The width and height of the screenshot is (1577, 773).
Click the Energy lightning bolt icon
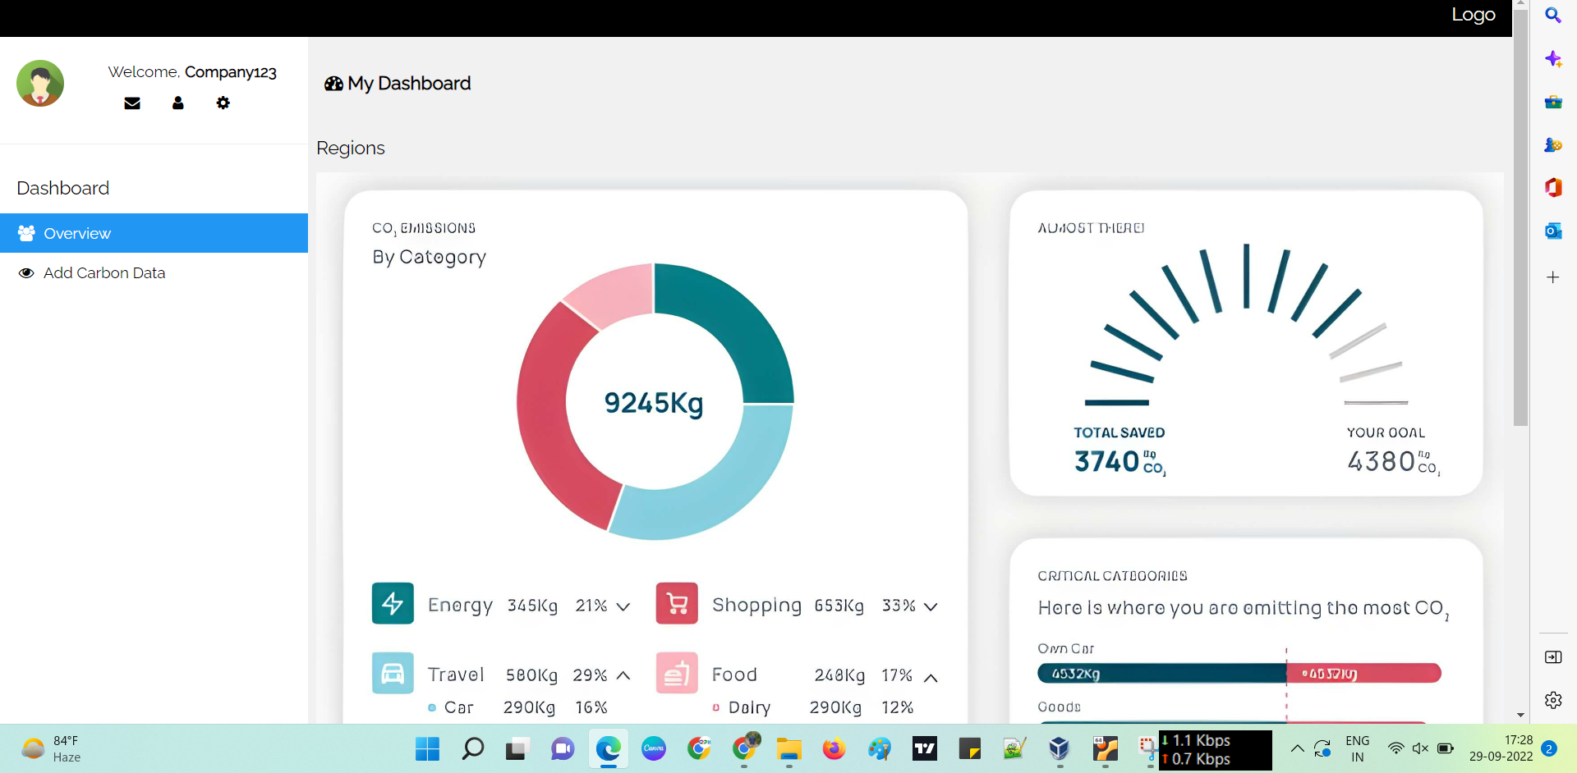click(393, 603)
